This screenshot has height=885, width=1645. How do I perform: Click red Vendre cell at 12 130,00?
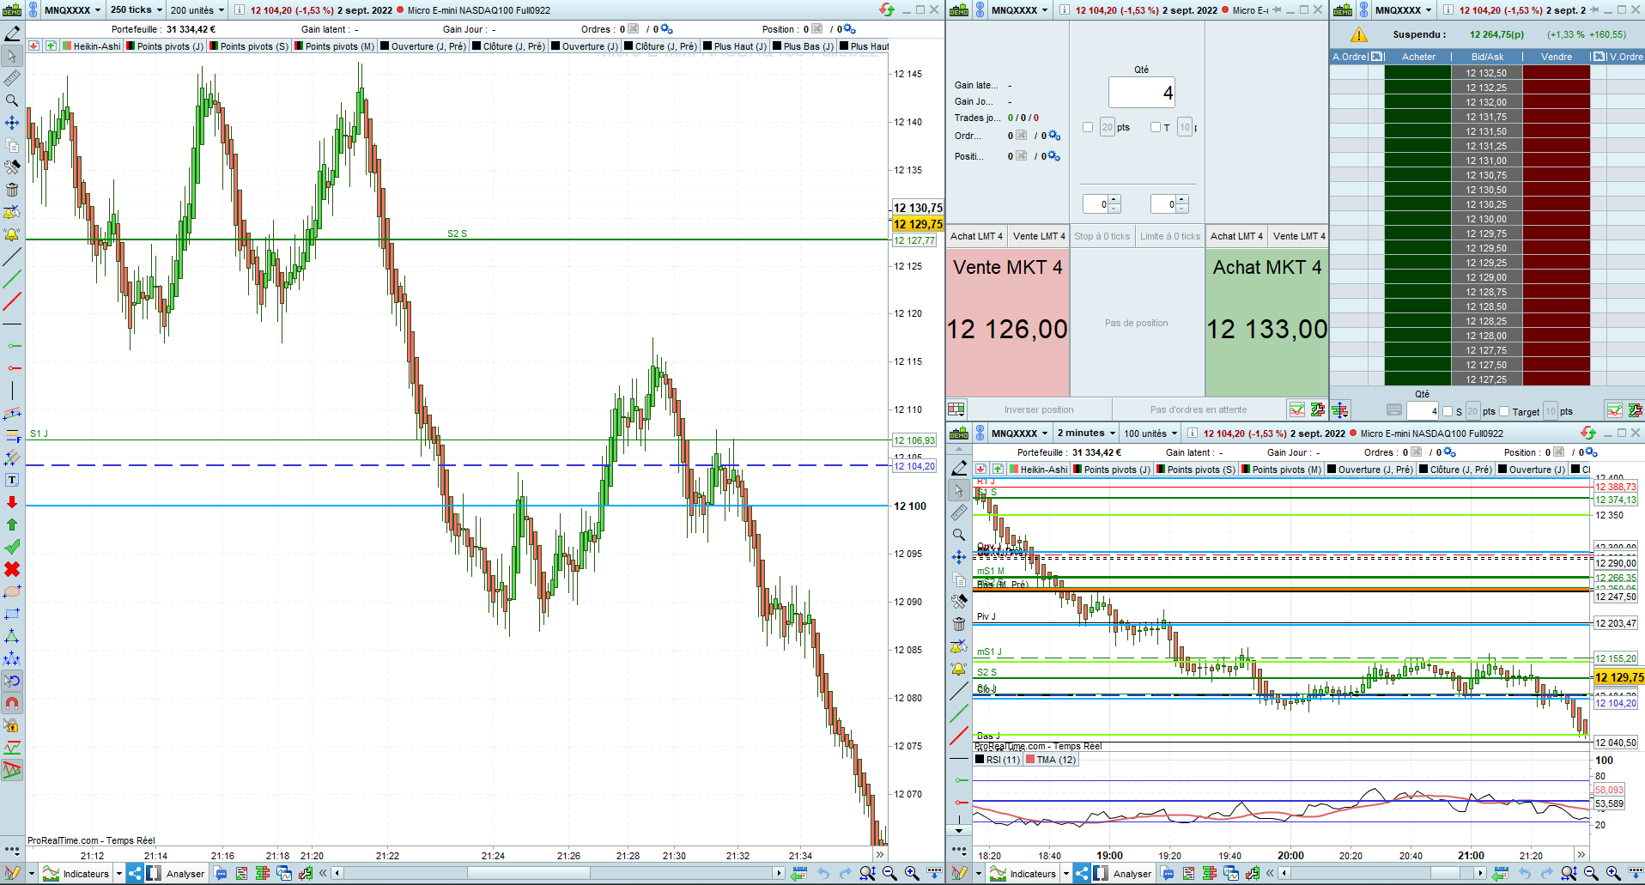(x=1556, y=219)
